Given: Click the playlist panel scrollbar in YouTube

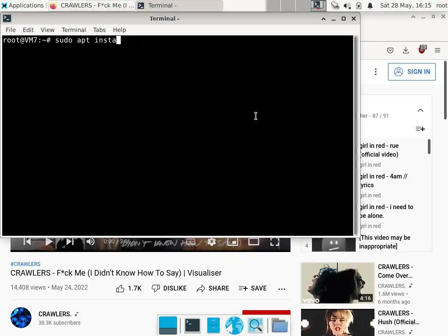Looking at the screenshot, I should (x=429, y=147).
